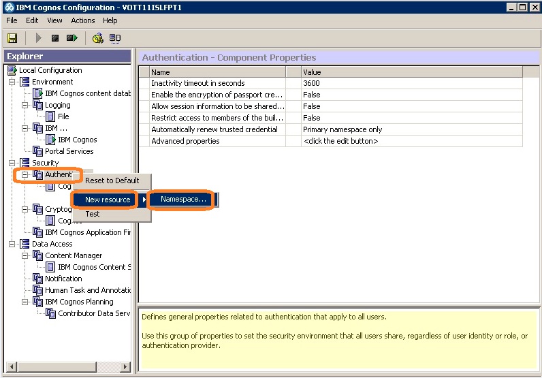This screenshot has height=378, width=542.
Task: Click the File logging destination icon
Action: 50,116
